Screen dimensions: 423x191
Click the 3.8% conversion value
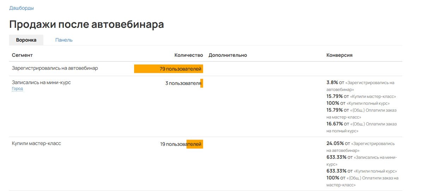click(x=332, y=82)
